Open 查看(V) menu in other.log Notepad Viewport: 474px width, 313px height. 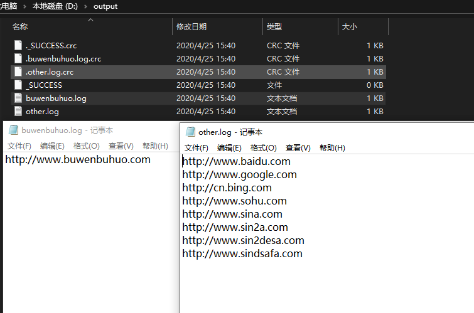[298, 148]
